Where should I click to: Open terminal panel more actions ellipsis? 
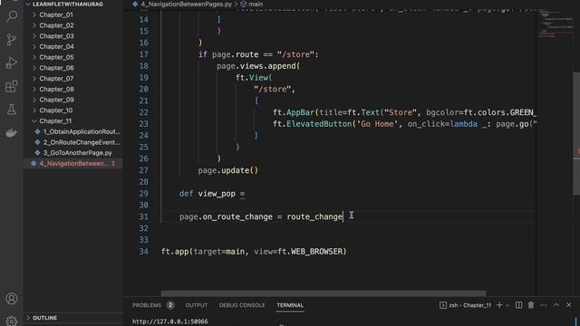[x=544, y=305]
